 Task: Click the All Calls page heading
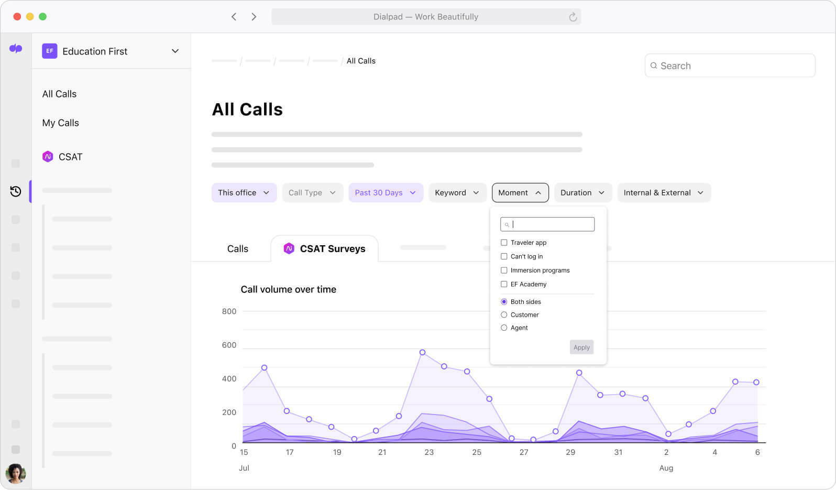point(247,109)
